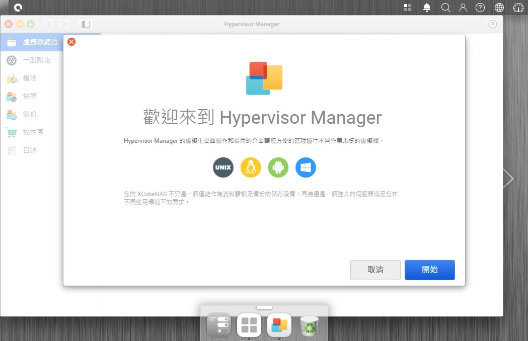Click the right chevron at the desktop edge
528x341 pixels.
509,179
